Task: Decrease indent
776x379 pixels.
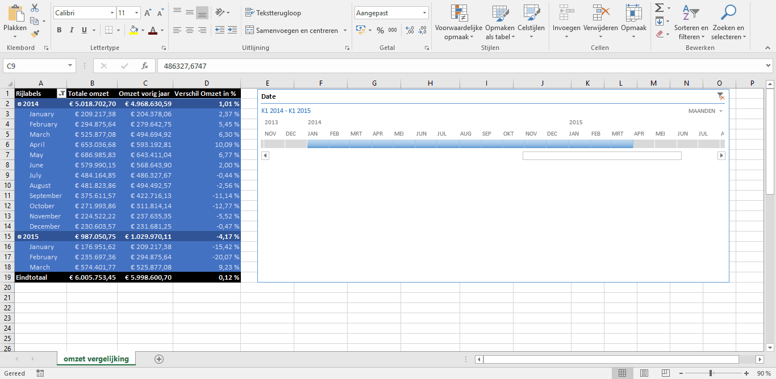Action: point(219,30)
